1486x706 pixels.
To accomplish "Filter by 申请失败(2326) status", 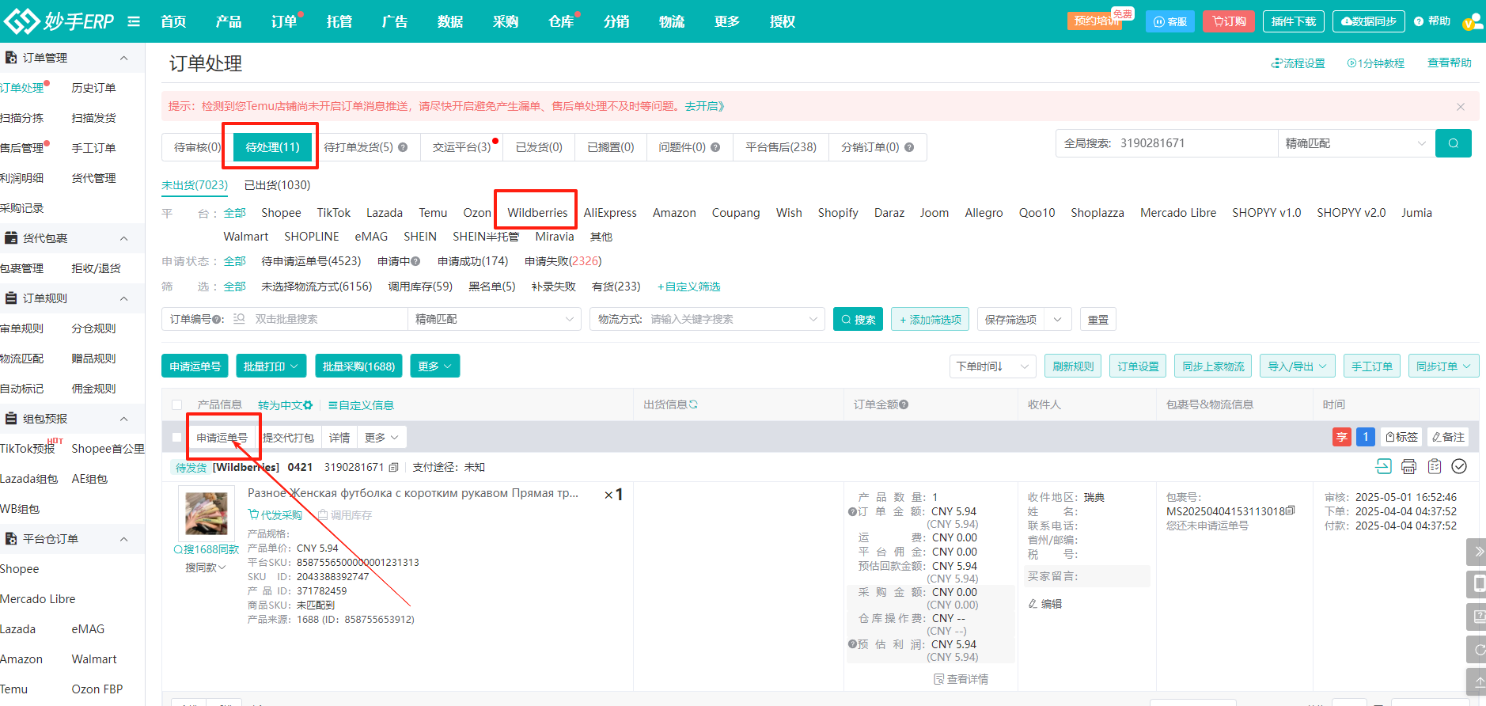I will [x=563, y=261].
